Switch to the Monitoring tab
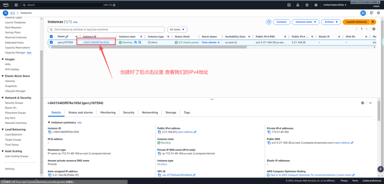The height and width of the screenshot is (184, 384). [108, 113]
